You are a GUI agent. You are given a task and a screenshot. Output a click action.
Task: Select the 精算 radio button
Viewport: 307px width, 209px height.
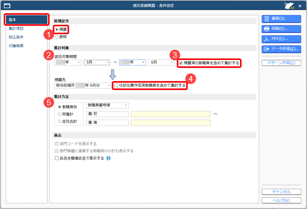[x=57, y=29]
